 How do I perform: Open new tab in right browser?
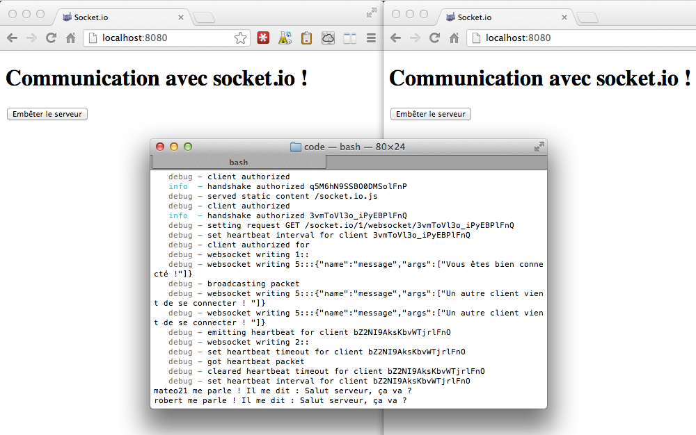coord(587,17)
